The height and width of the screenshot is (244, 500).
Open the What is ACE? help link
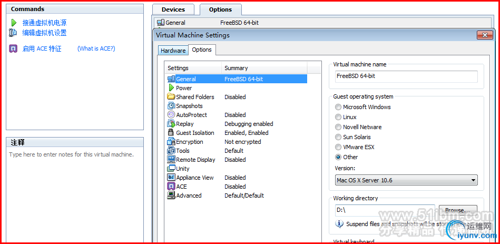point(96,48)
